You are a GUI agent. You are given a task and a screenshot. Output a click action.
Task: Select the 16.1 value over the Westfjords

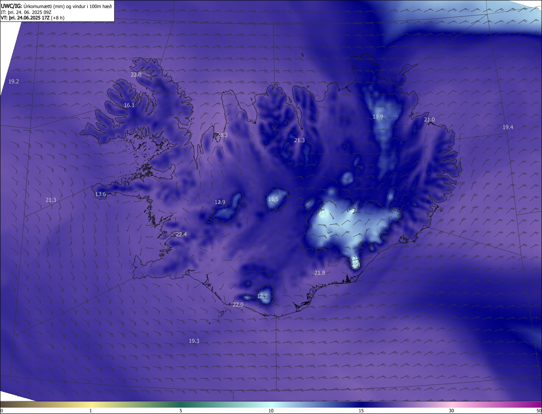pos(129,105)
